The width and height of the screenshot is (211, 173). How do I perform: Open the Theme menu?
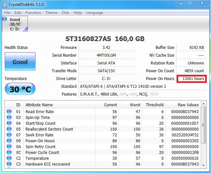pyautogui.click(x=51, y=13)
